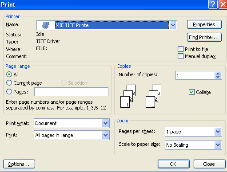Click the FILE: location text
Screen dimensions: 227x172
(x=42, y=48)
